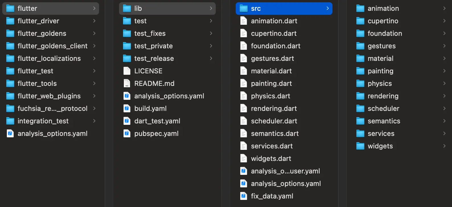Select the scheduler folder name

point(383,109)
